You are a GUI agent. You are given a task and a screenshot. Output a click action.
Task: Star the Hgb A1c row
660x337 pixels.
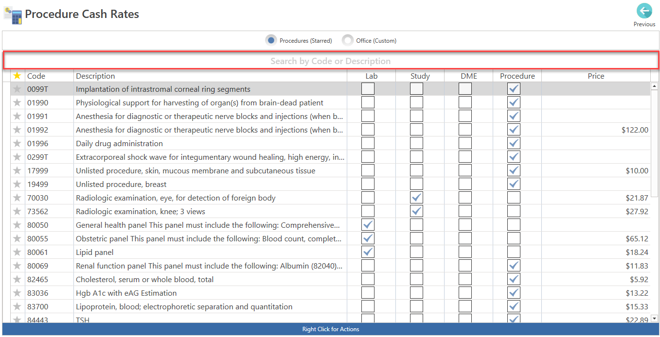pos(18,293)
